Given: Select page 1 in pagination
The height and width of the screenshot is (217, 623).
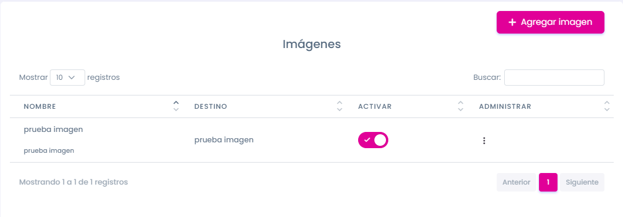Looking at the screenshot, I should (x=548, y=182).
